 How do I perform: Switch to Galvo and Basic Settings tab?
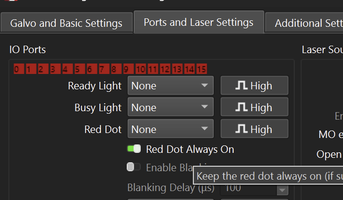[x=66, y=23]
